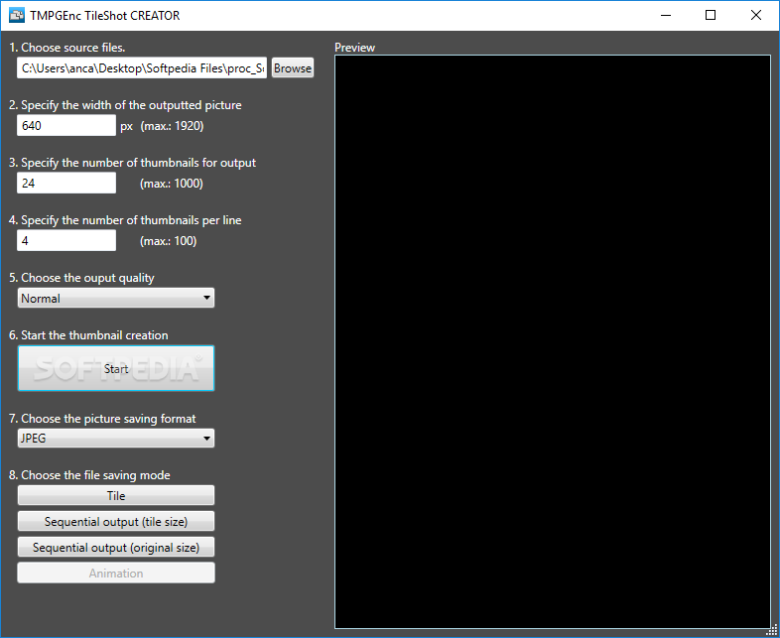
Task: Open the picture saving format dropdown
Action: pos(116,439)
